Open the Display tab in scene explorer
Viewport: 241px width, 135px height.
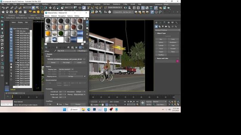point(20,22)
